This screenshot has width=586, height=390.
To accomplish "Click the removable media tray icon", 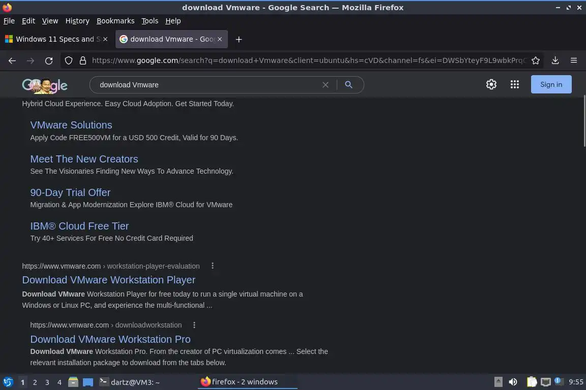I will click(498, 382).
